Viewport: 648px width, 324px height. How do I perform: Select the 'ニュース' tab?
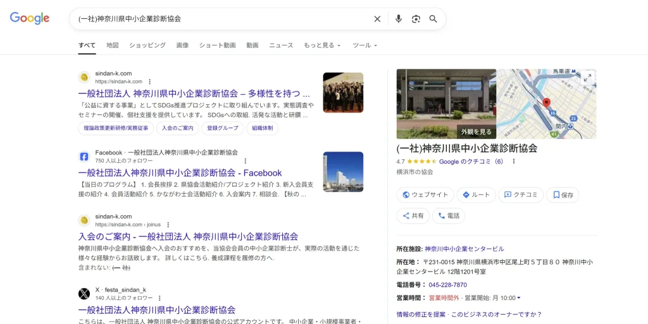click(x=281, y=45)
